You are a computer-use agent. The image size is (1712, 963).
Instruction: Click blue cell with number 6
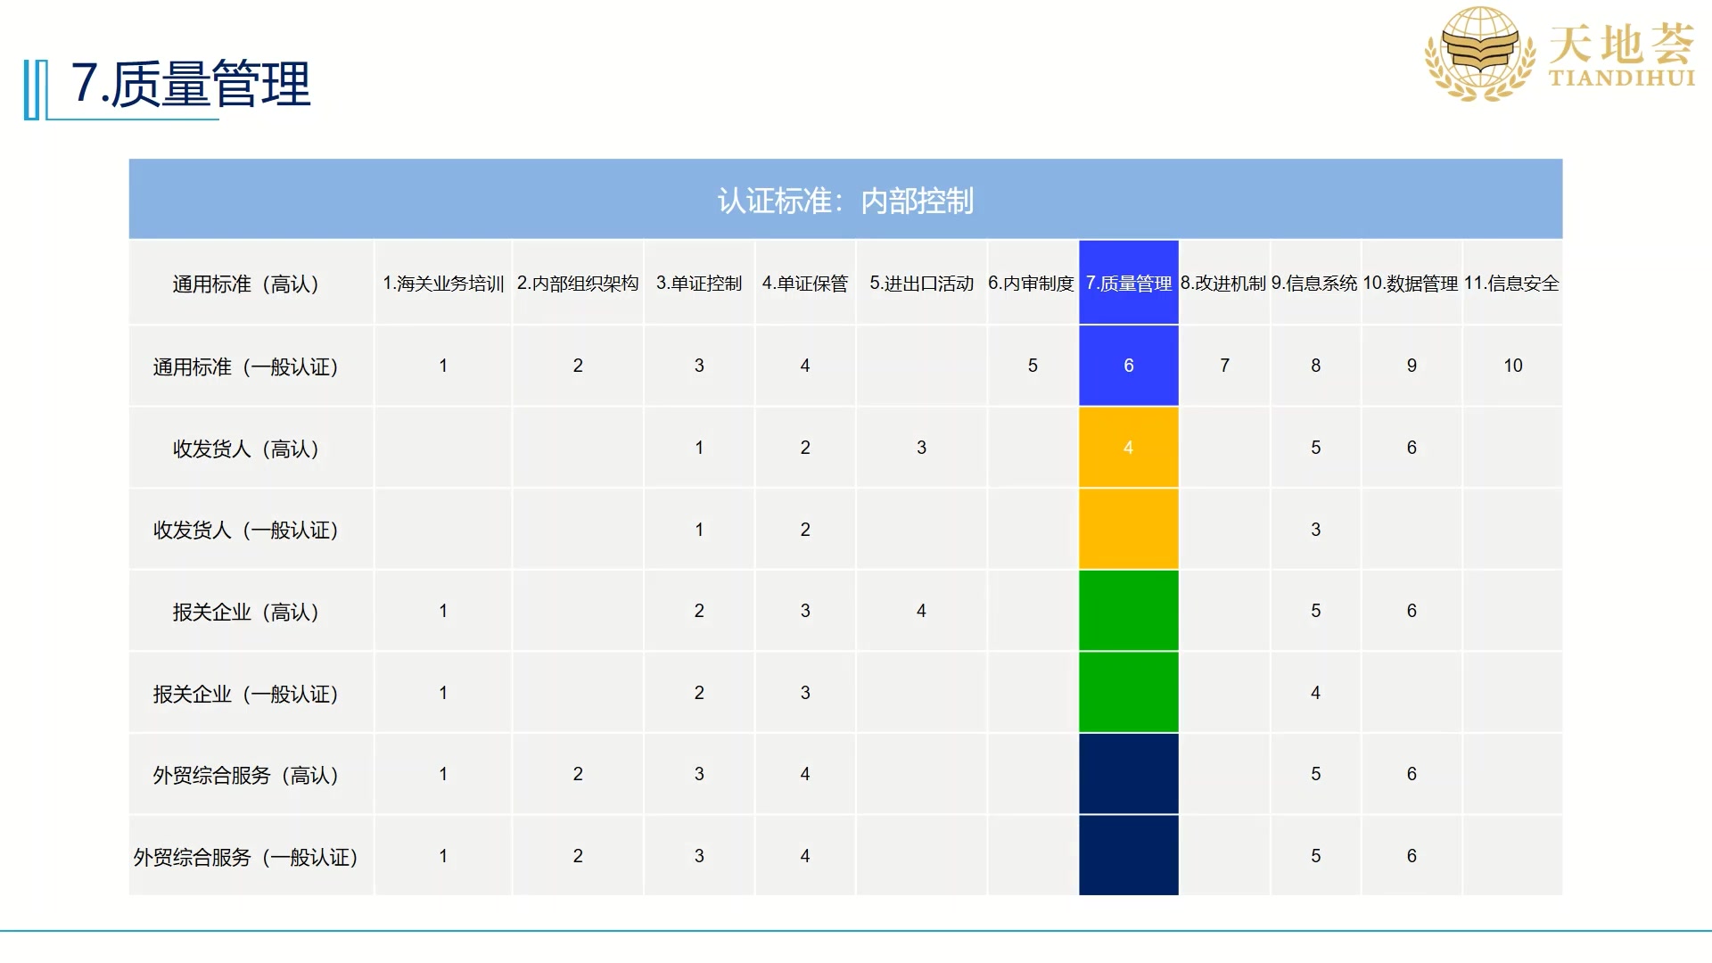click(x=1129, y=366)
